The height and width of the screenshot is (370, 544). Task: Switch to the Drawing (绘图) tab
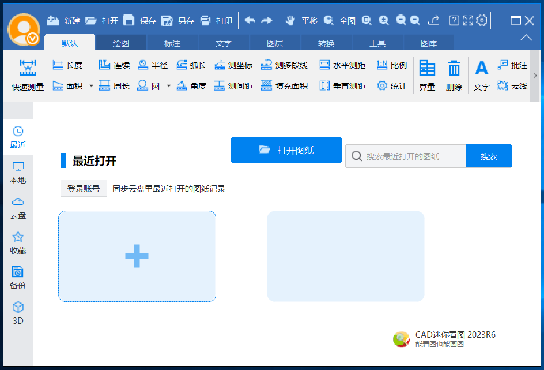tap(121, 43)
